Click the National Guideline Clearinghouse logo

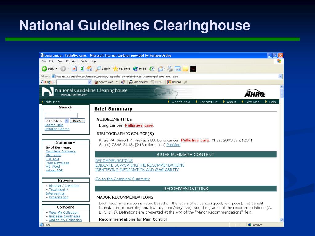point(85,92)
